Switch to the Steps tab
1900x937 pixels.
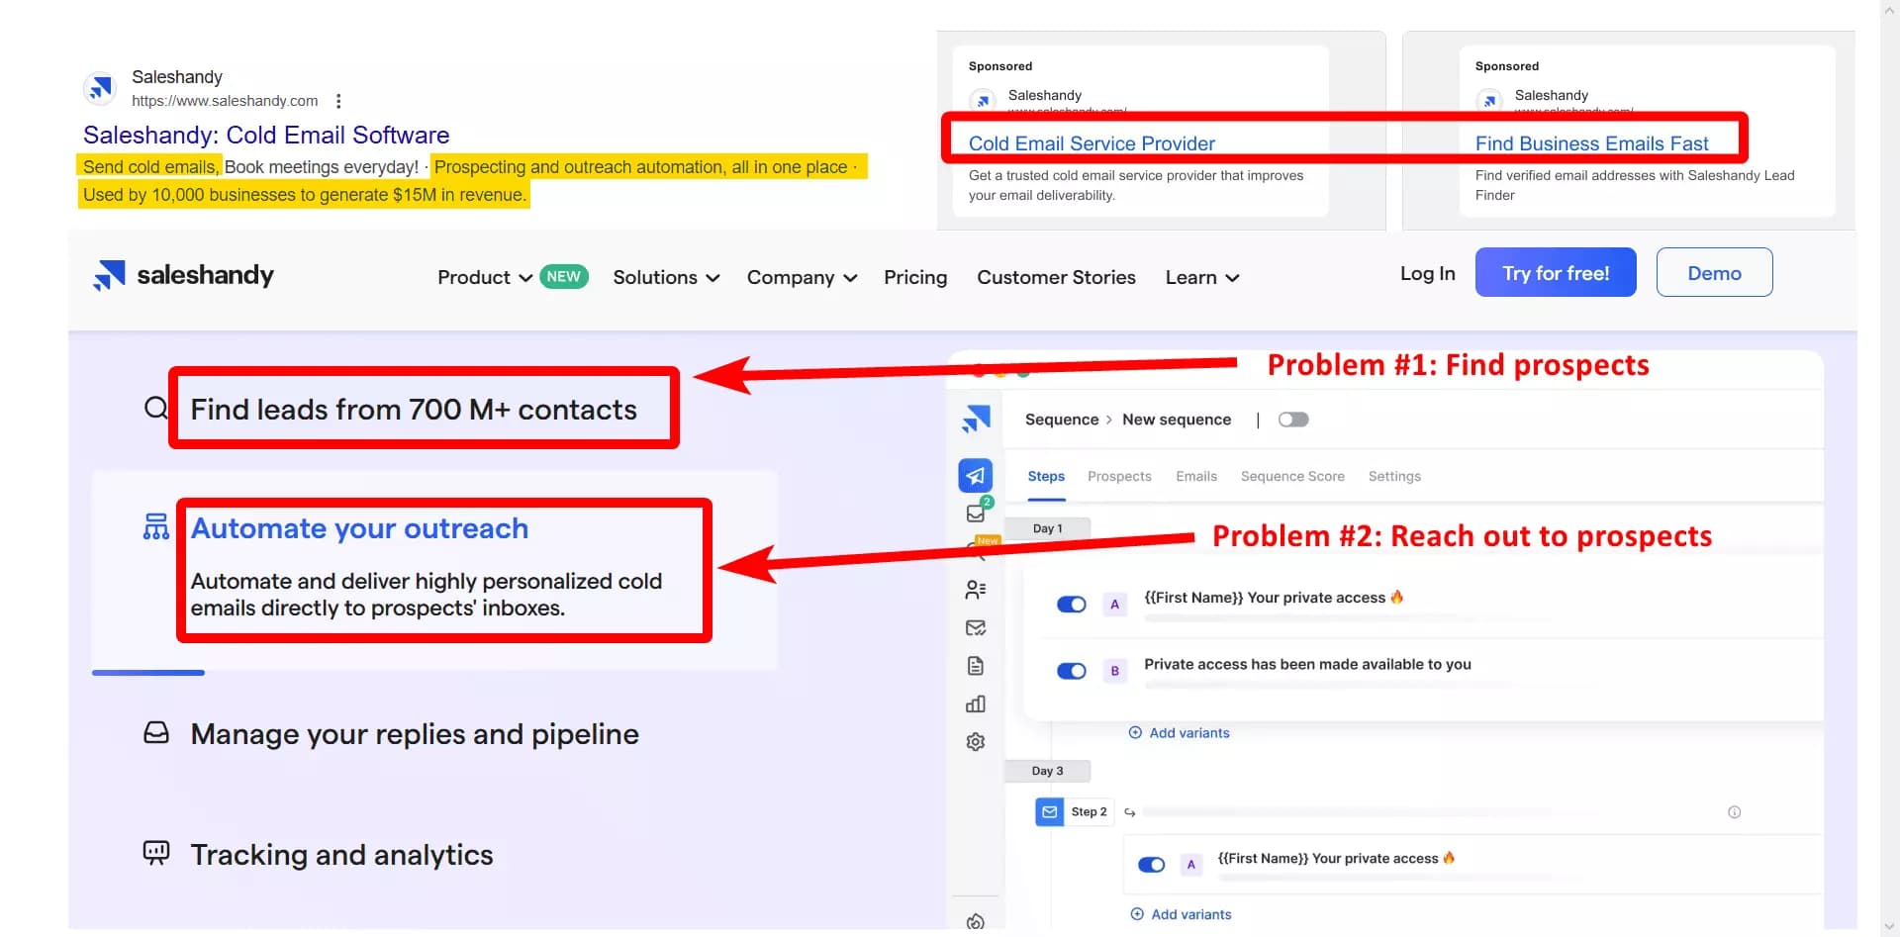point(1046,476)
